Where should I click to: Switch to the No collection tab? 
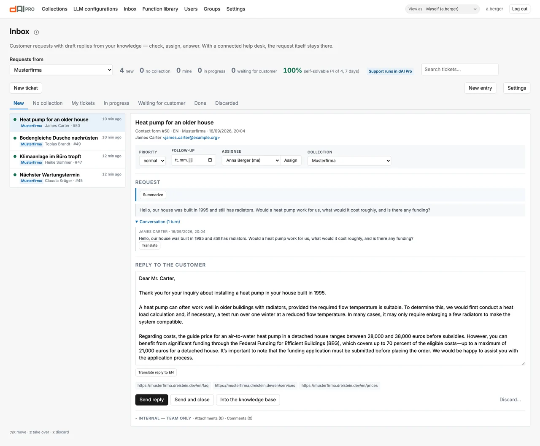48,103
